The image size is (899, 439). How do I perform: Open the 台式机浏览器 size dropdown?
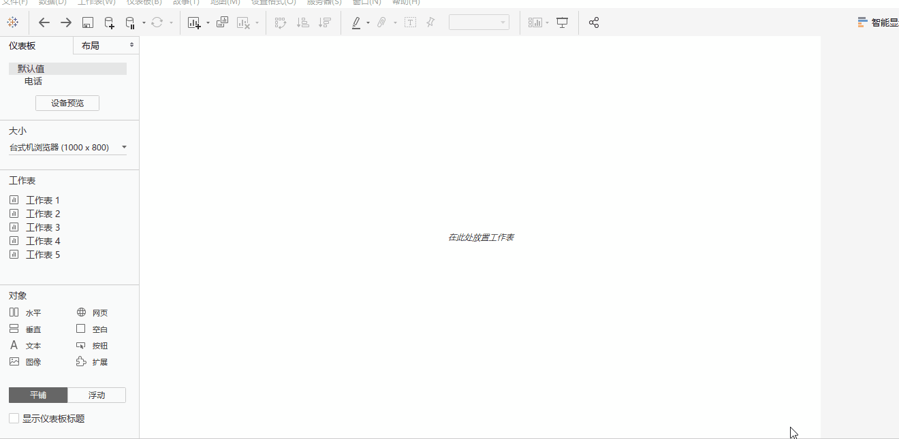pyautogui.click(x=67, y=148)
